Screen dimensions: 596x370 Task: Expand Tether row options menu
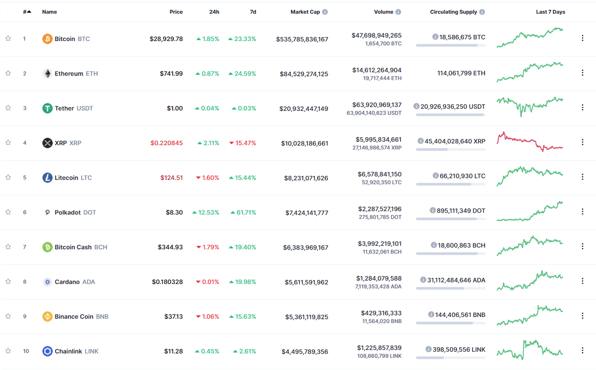[x=582, y=108]
